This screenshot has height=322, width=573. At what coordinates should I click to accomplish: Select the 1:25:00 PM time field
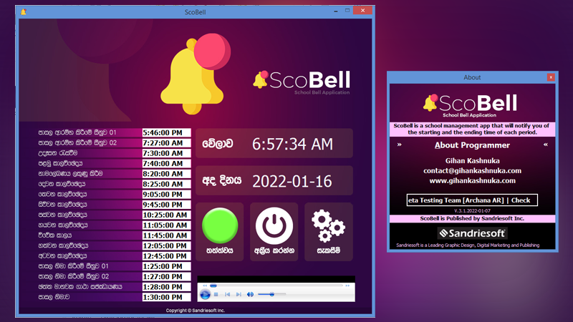pos(166,266)
